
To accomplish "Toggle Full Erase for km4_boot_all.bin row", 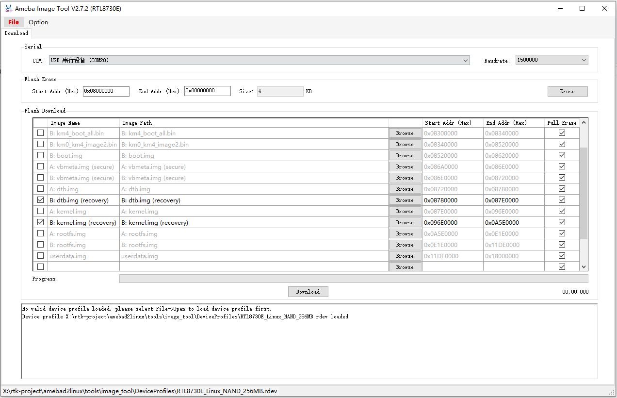I will 562,133.
